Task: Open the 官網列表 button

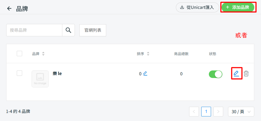Action: tap(93, 30)
